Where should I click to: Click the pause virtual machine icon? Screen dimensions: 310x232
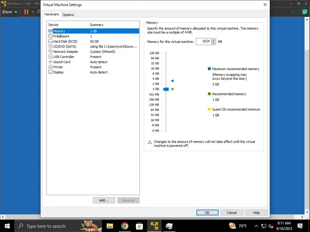(26, 12)
